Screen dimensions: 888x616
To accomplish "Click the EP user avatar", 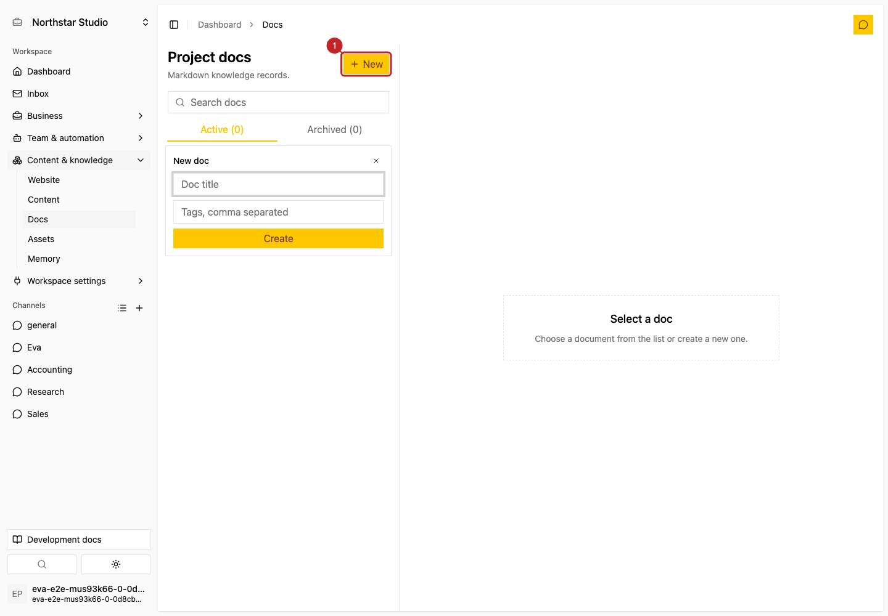I will [x=17, y=594].
